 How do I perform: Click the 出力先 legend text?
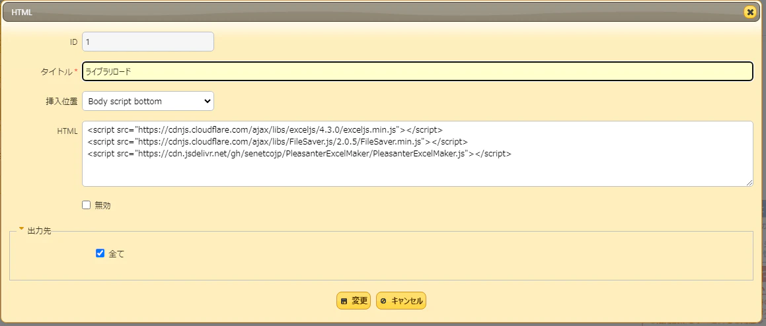(40, 231)
